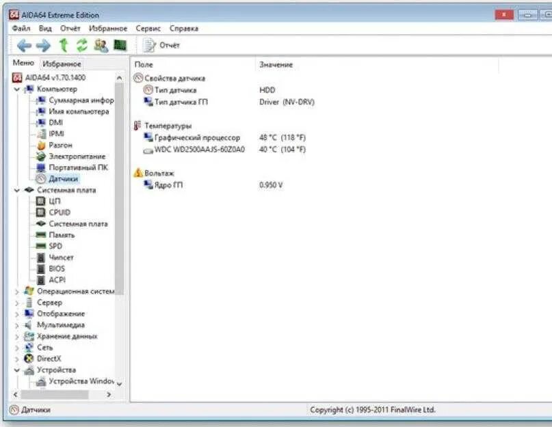Open the Отчёт report button
Viewport: 552px width, 427px height.
coord(161,45)
